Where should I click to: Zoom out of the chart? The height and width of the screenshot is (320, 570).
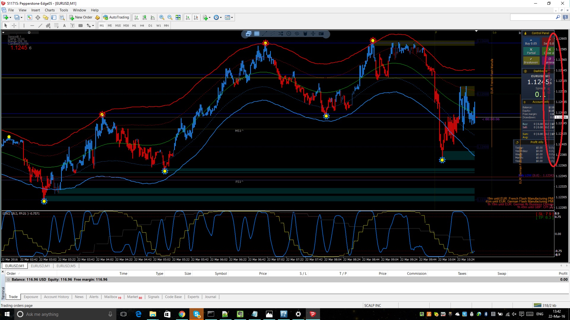[170, 17]
